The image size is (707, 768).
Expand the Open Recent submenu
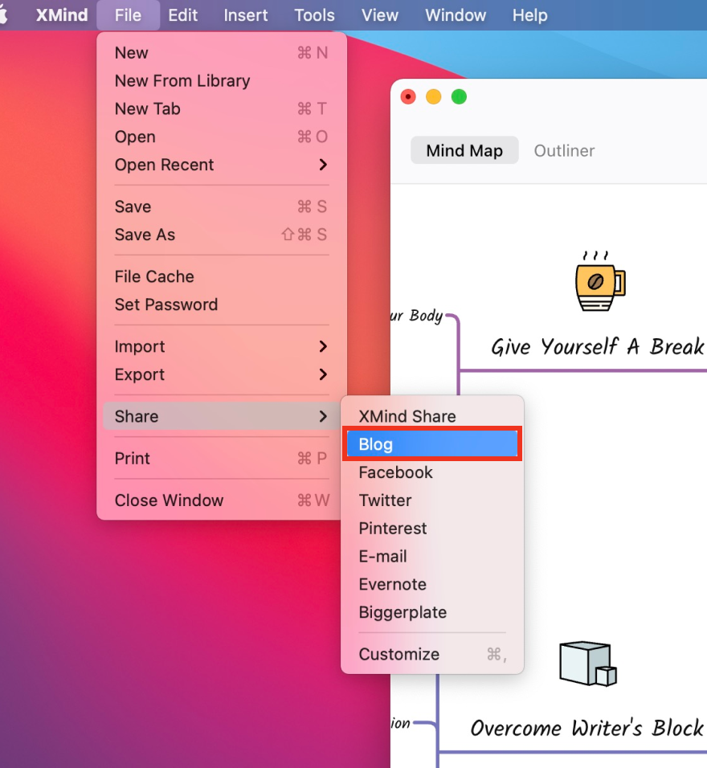click(222, 165)
